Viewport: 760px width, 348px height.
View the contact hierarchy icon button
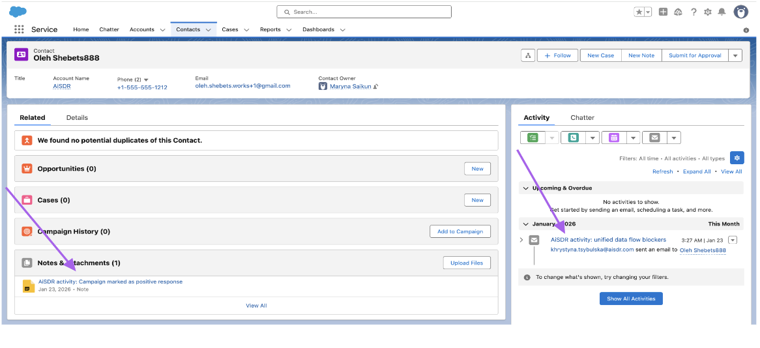(528, 56)
